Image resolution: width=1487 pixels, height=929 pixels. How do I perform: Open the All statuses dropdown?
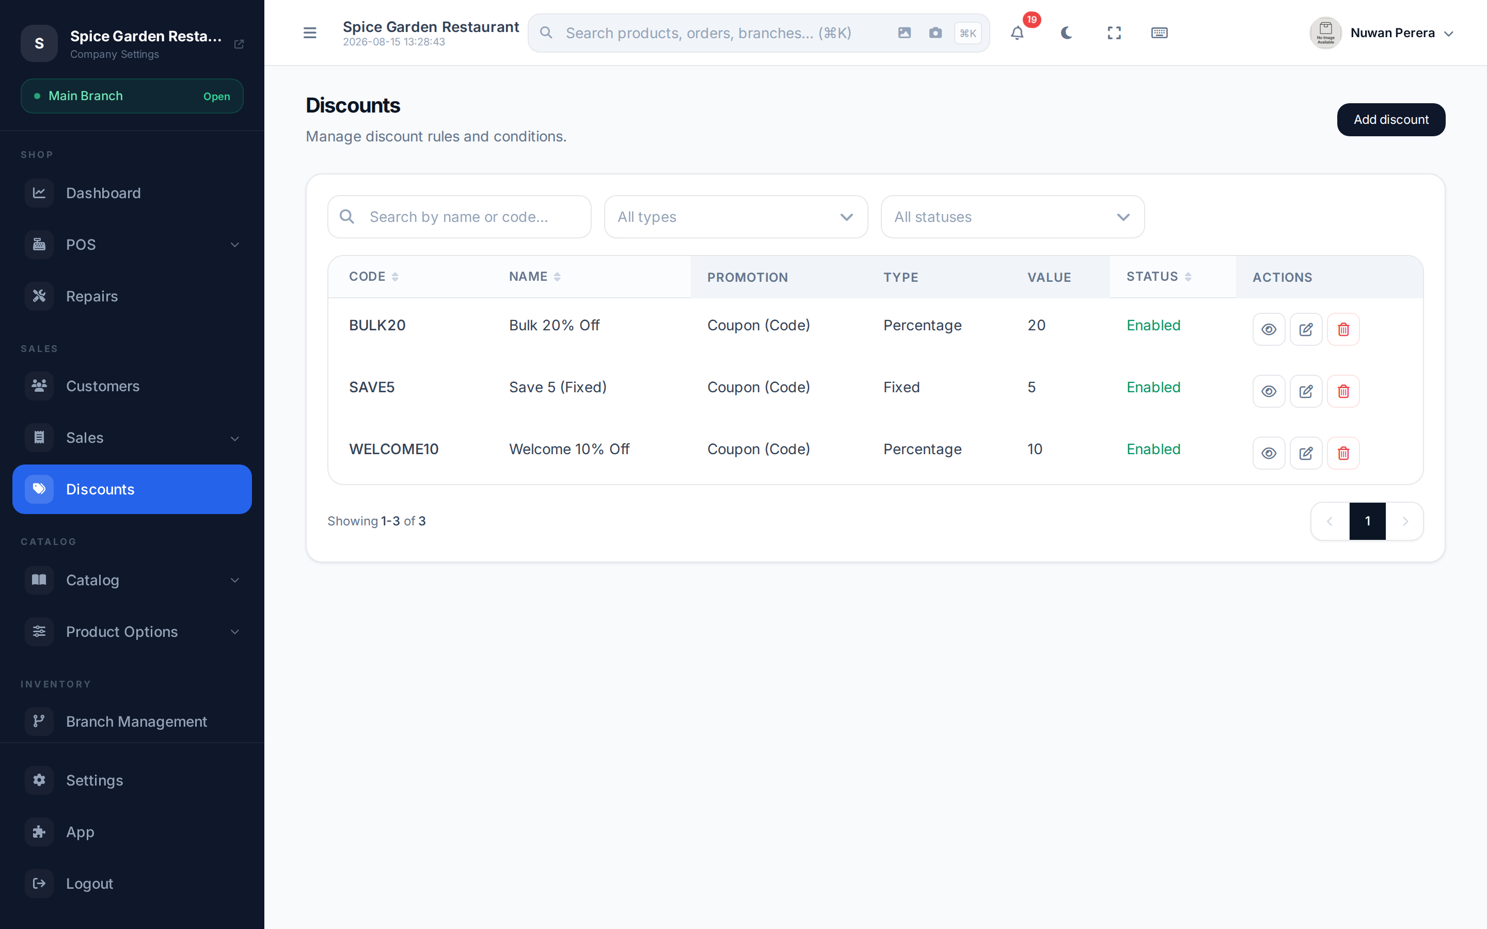(x=1012, y=217)
